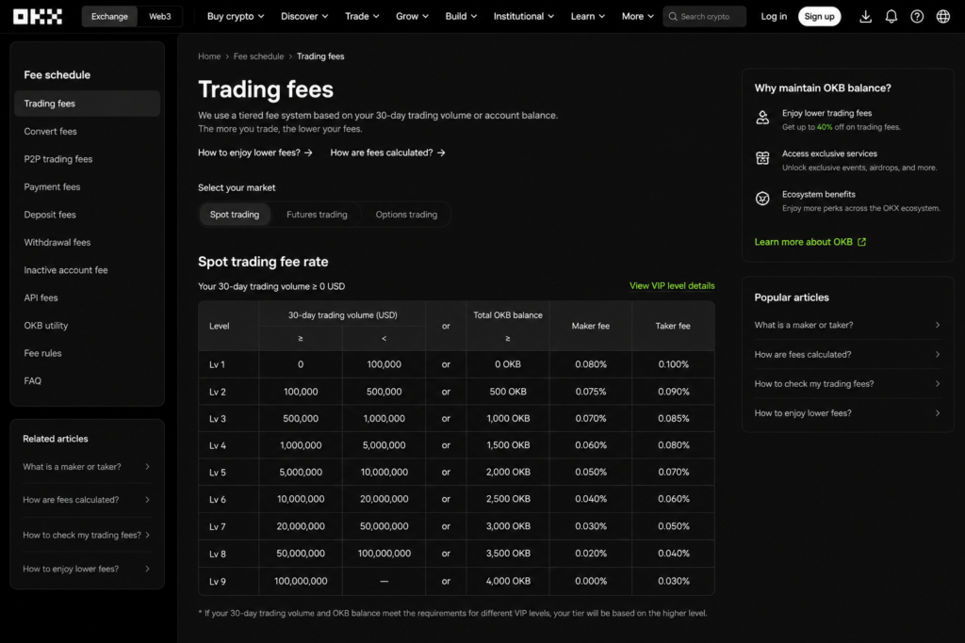Click the Lv 1 level cell

coord(228,364)
